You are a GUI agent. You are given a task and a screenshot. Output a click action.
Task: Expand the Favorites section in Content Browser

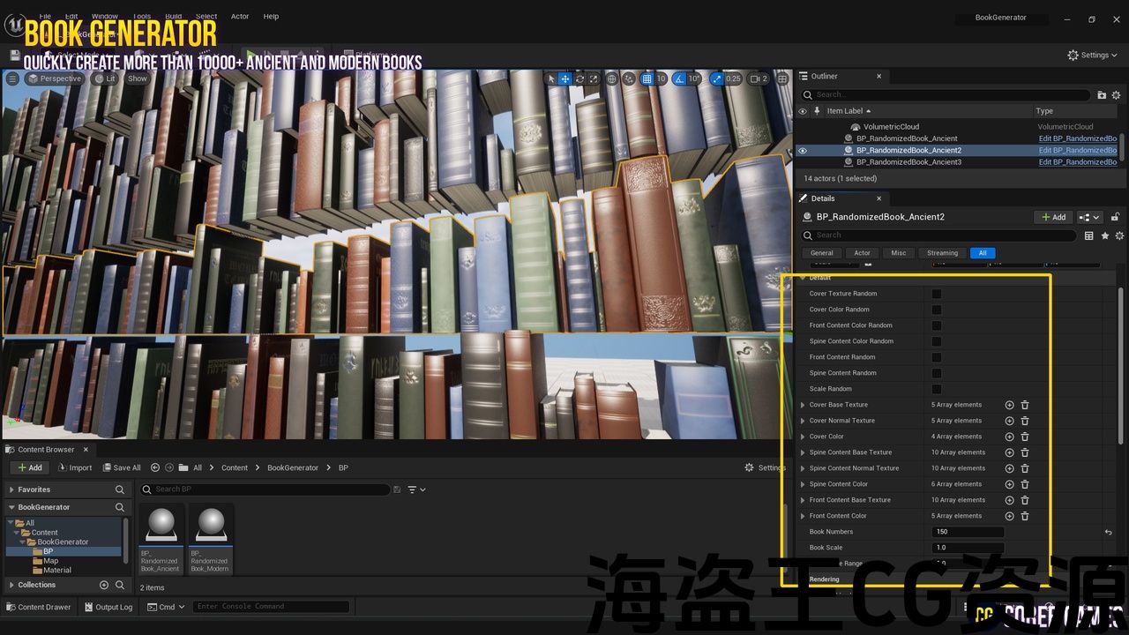coord(11,489)
